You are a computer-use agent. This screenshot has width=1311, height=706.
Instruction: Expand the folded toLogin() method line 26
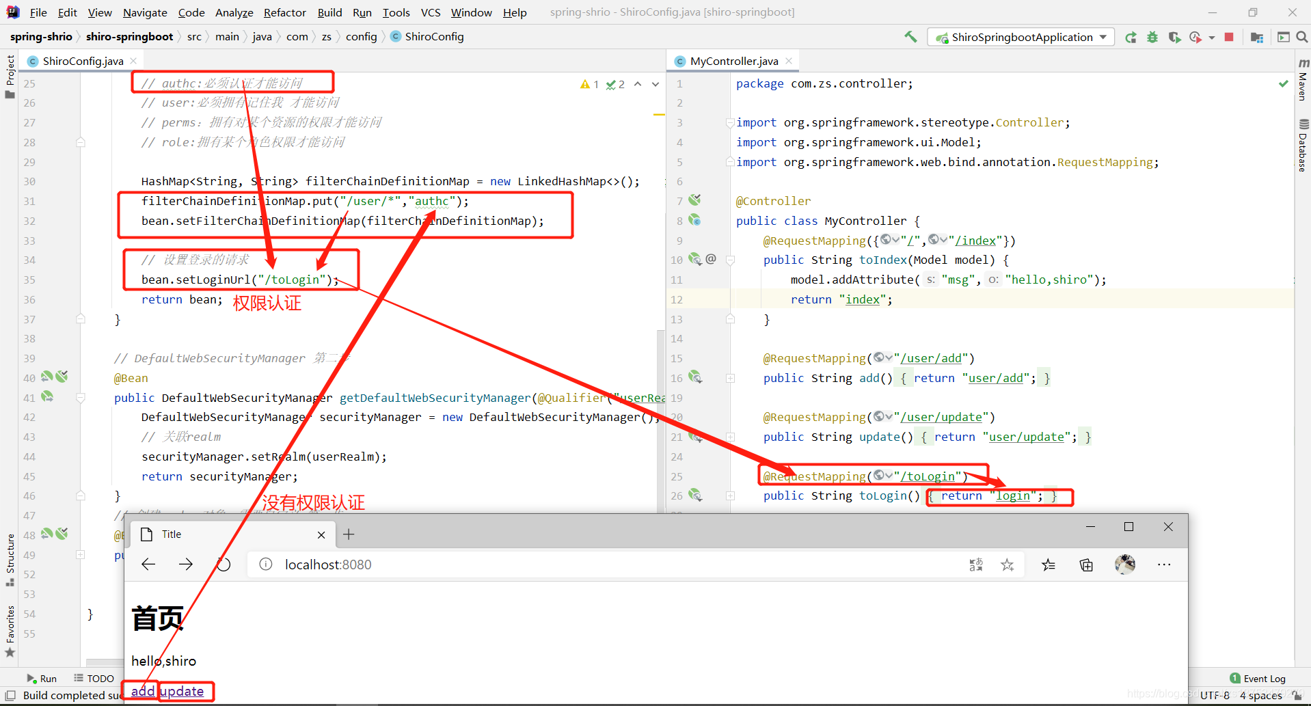[x=730, y=495]
